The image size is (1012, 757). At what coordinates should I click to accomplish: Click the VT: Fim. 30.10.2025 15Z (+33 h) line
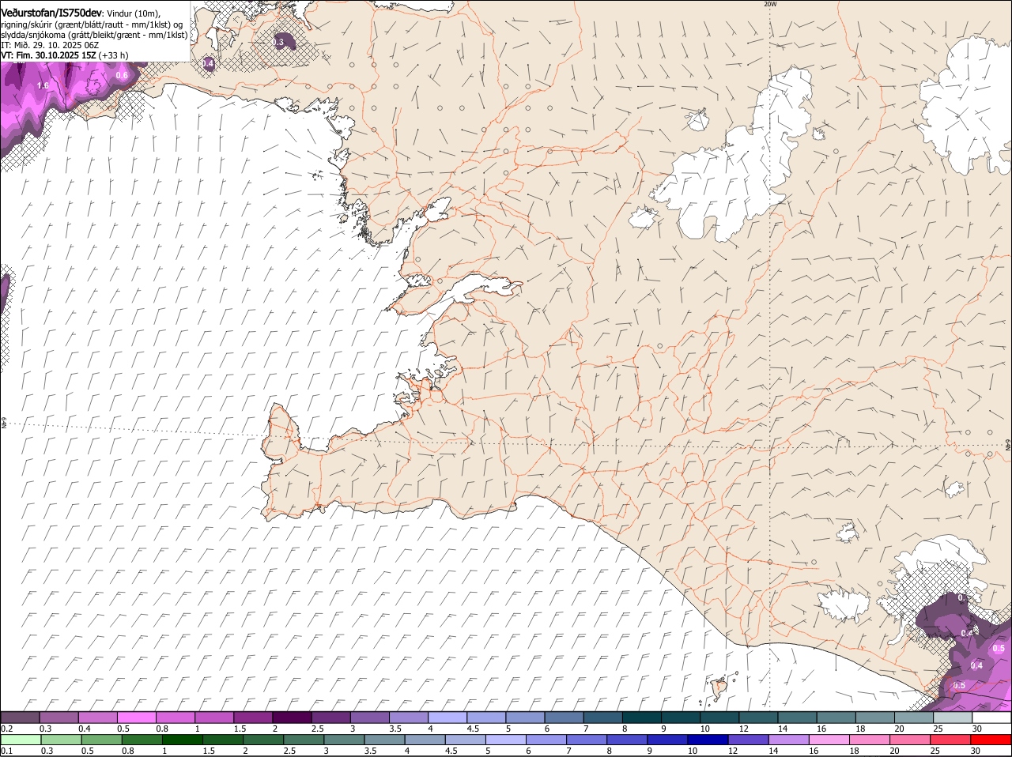(65, 55)
